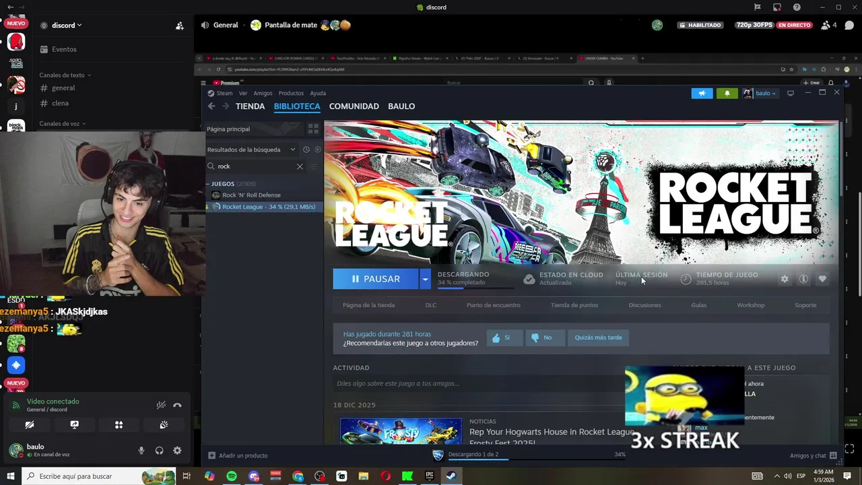Open the Soporte tab
The height and width of the screenshot is (485, 862).
tap(805, 305)
